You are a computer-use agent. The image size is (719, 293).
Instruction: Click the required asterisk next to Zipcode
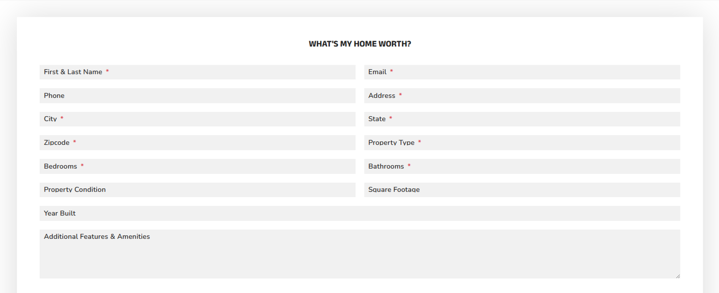[75, 142]
